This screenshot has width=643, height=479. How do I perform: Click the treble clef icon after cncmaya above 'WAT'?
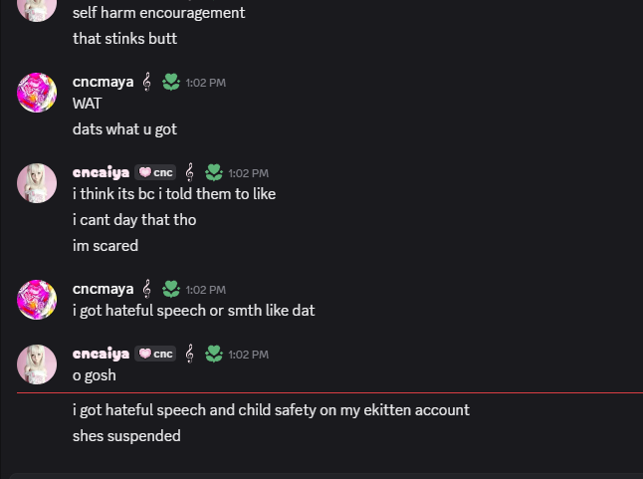click(146, 82)
